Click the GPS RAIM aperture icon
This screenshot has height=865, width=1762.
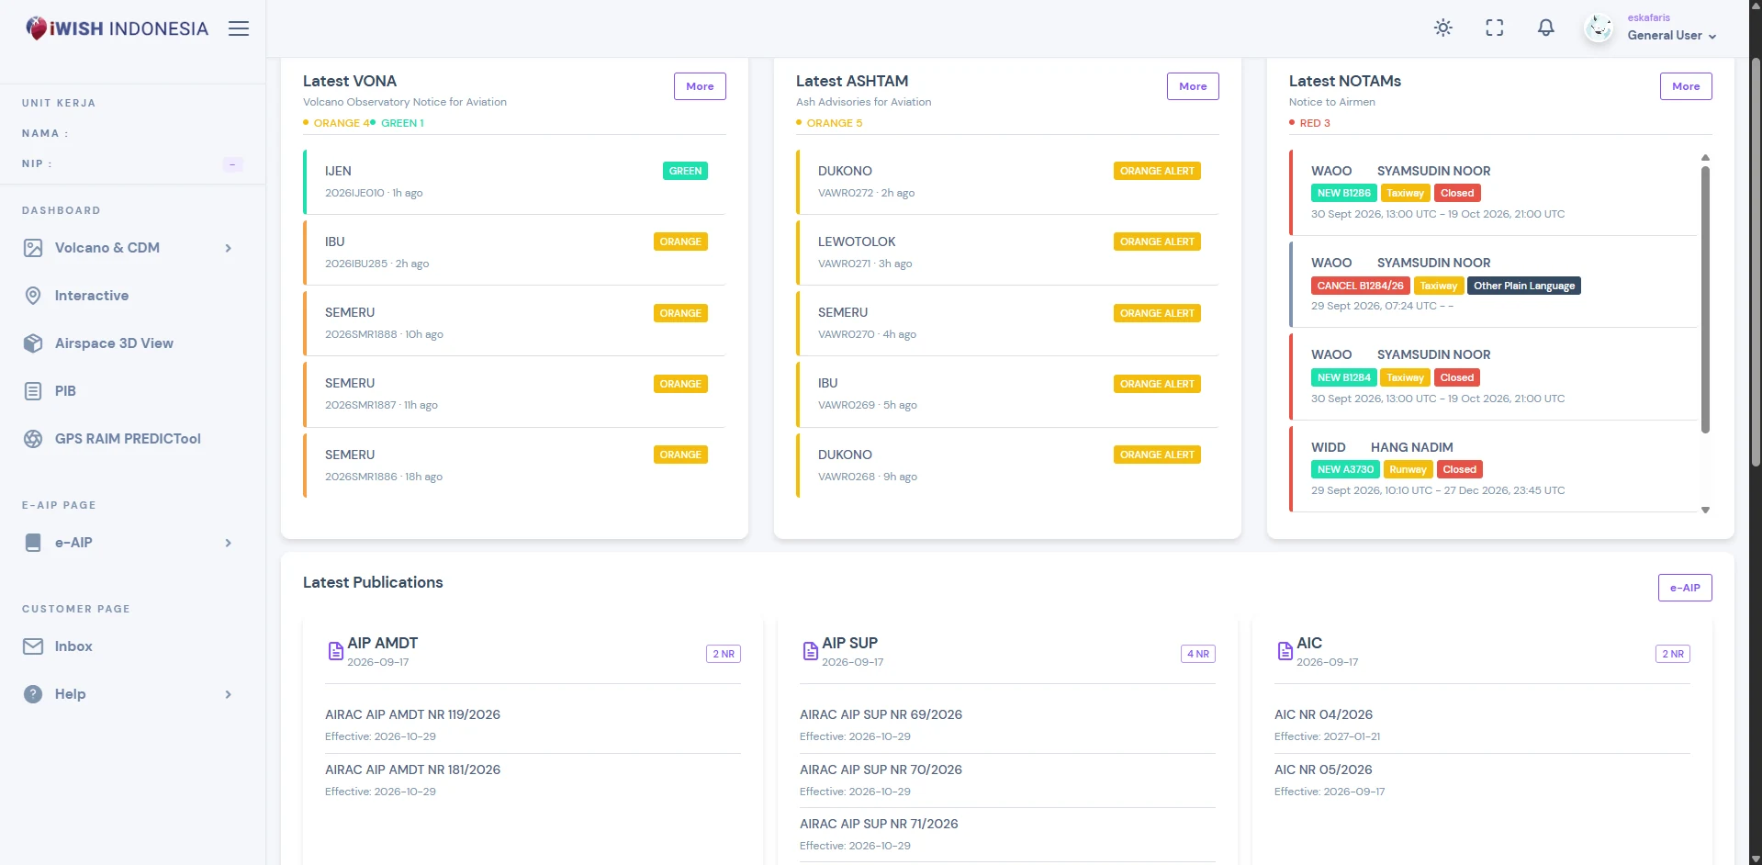33,439
